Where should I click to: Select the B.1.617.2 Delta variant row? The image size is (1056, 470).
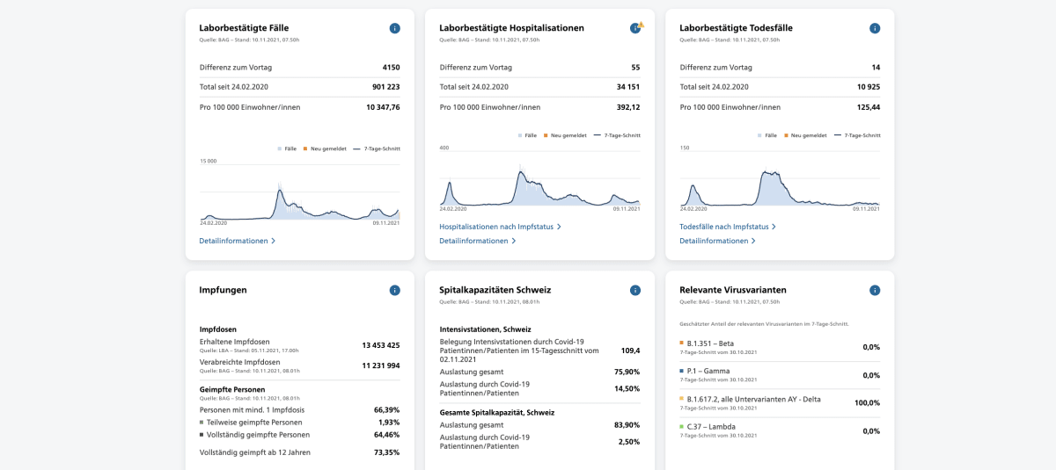tap(780, 402)
